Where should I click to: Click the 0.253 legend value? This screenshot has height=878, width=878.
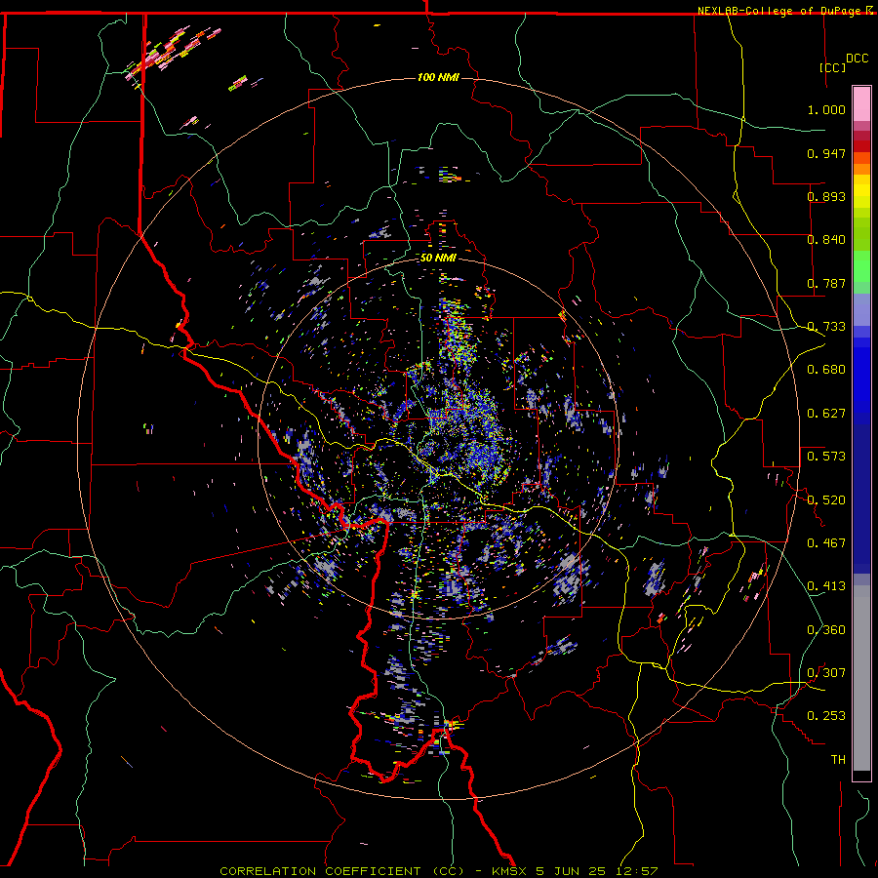point(826,716)
